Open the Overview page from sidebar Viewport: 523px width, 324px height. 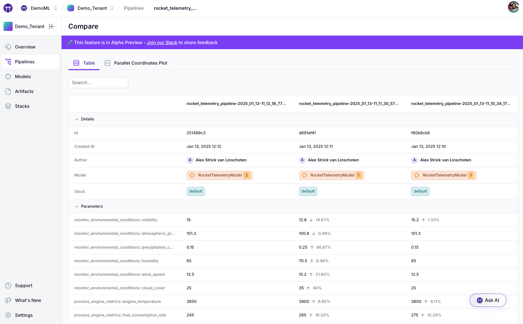click(25, 47)
